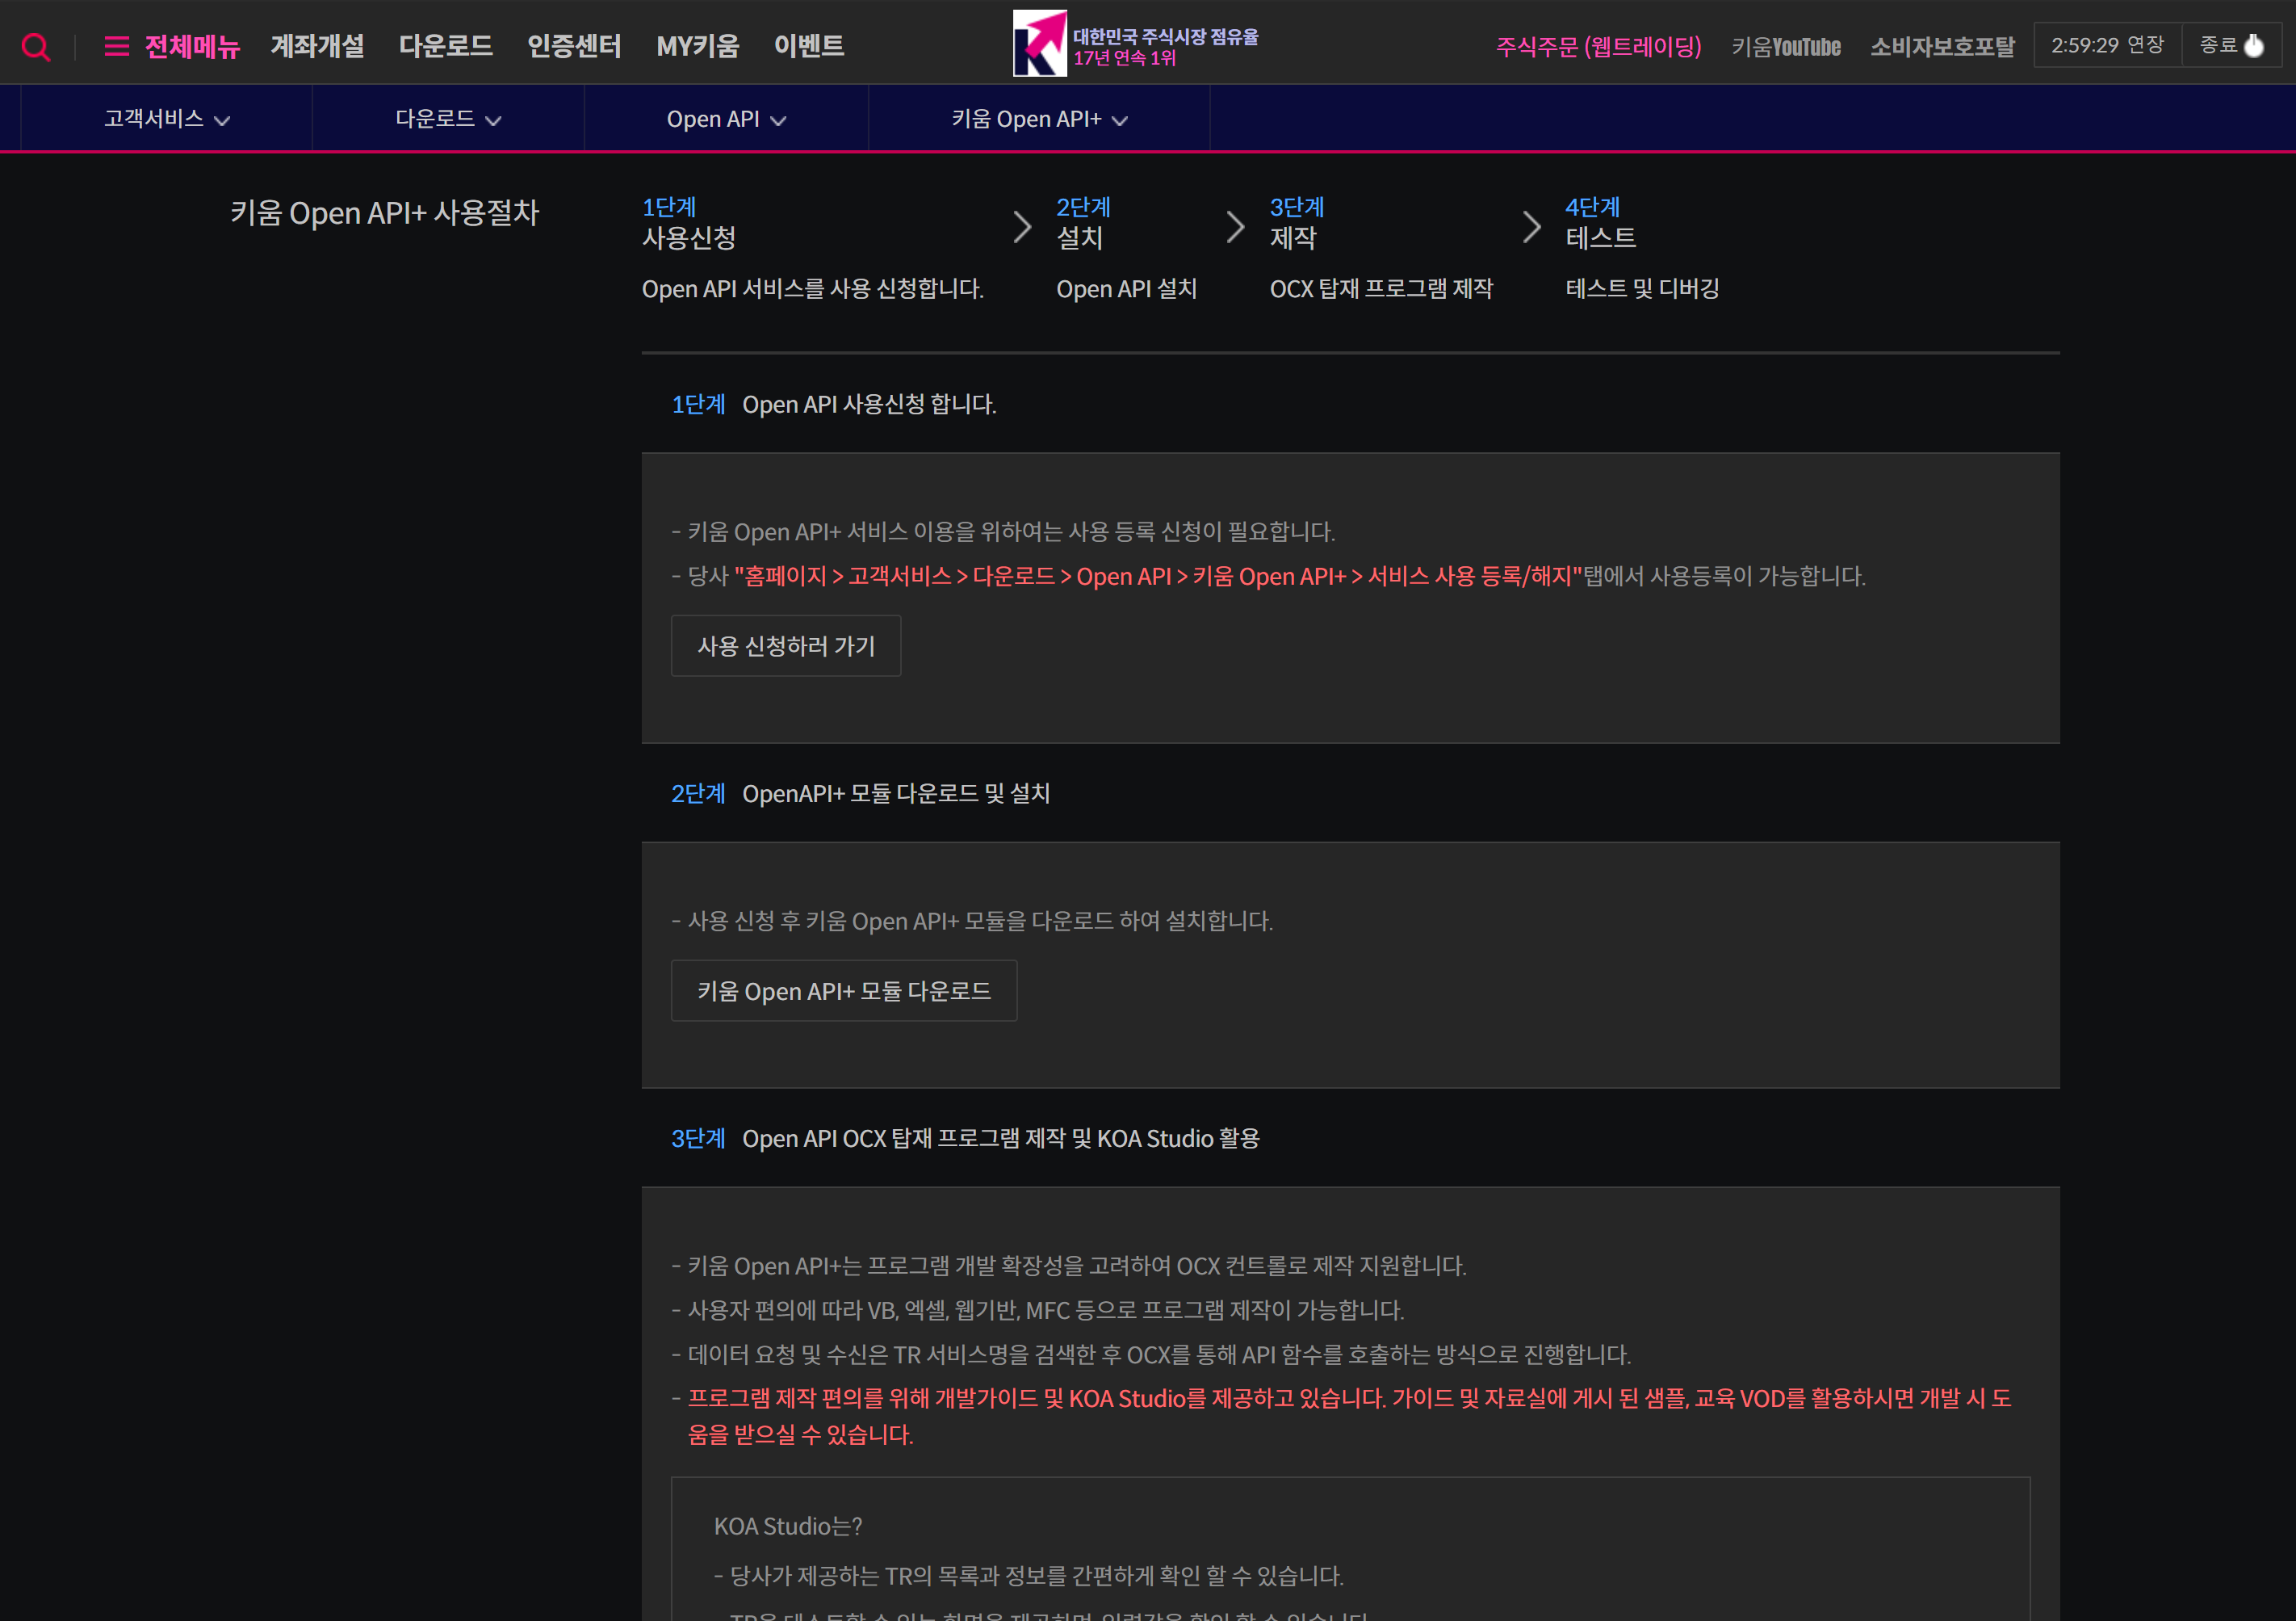The height and width of the screenshot is (1621, 2296).
Task: Click the Kiwoom K logo banner
Action: tap(1039, 43)
